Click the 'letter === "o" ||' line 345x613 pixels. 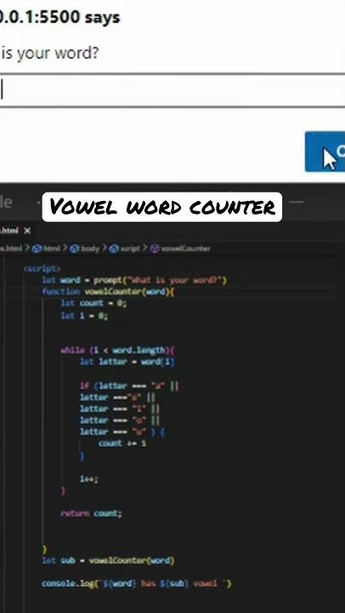point(120,421)
